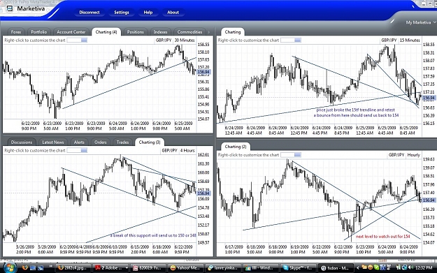Open the Indexes tab
The width and height of the screenshot is (437, 273).
161,32
